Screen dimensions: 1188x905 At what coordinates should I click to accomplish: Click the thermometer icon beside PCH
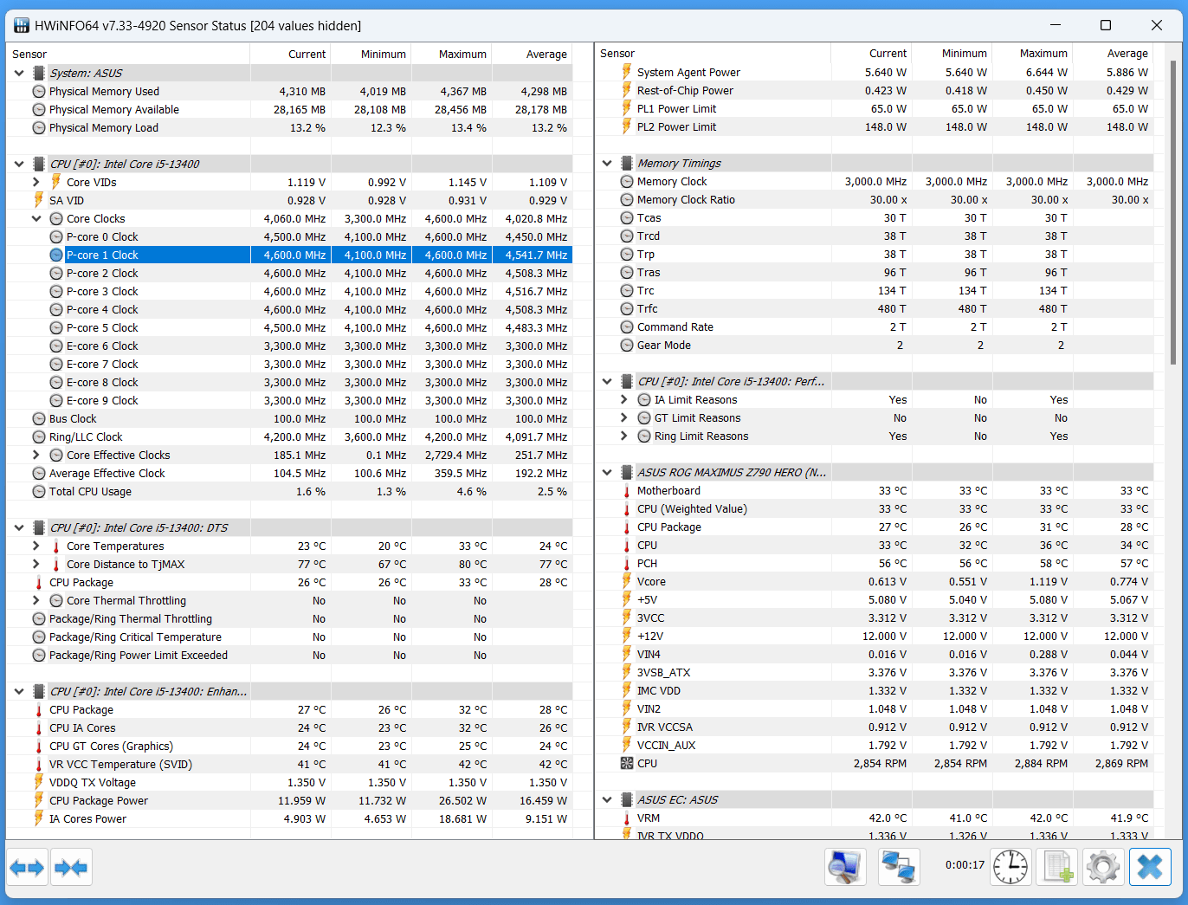tap(627, 564)
